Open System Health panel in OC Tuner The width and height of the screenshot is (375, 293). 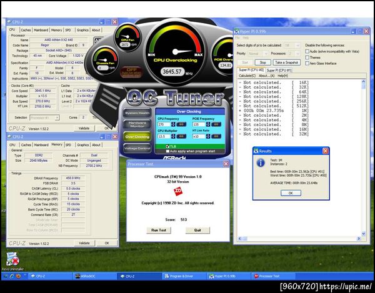(137, 113)
